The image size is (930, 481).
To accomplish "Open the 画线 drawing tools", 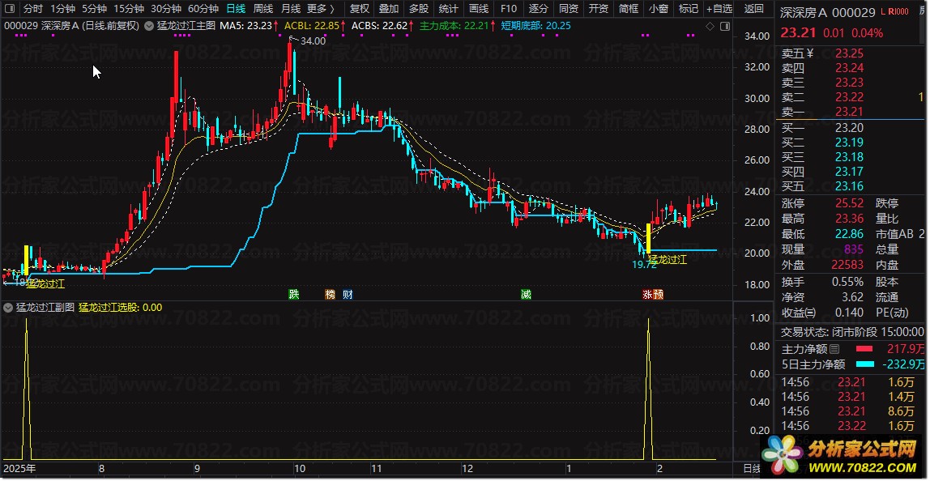I will tap(479, 9).
